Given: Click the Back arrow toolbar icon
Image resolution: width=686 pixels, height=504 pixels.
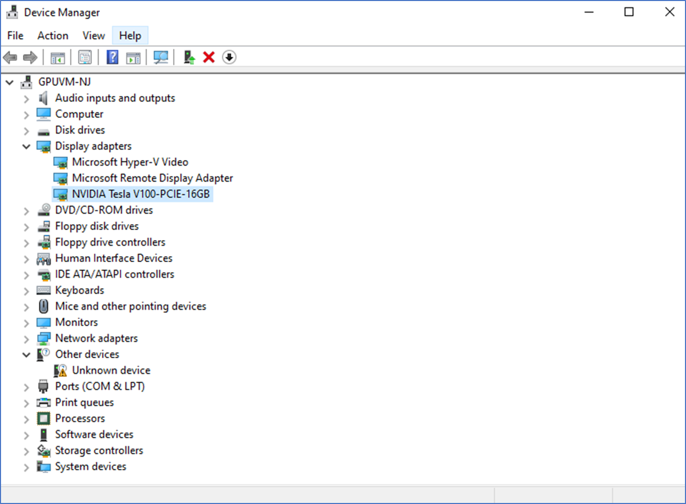Looking at the screenshot, I should pyautogui.click(x=10, y=57).
